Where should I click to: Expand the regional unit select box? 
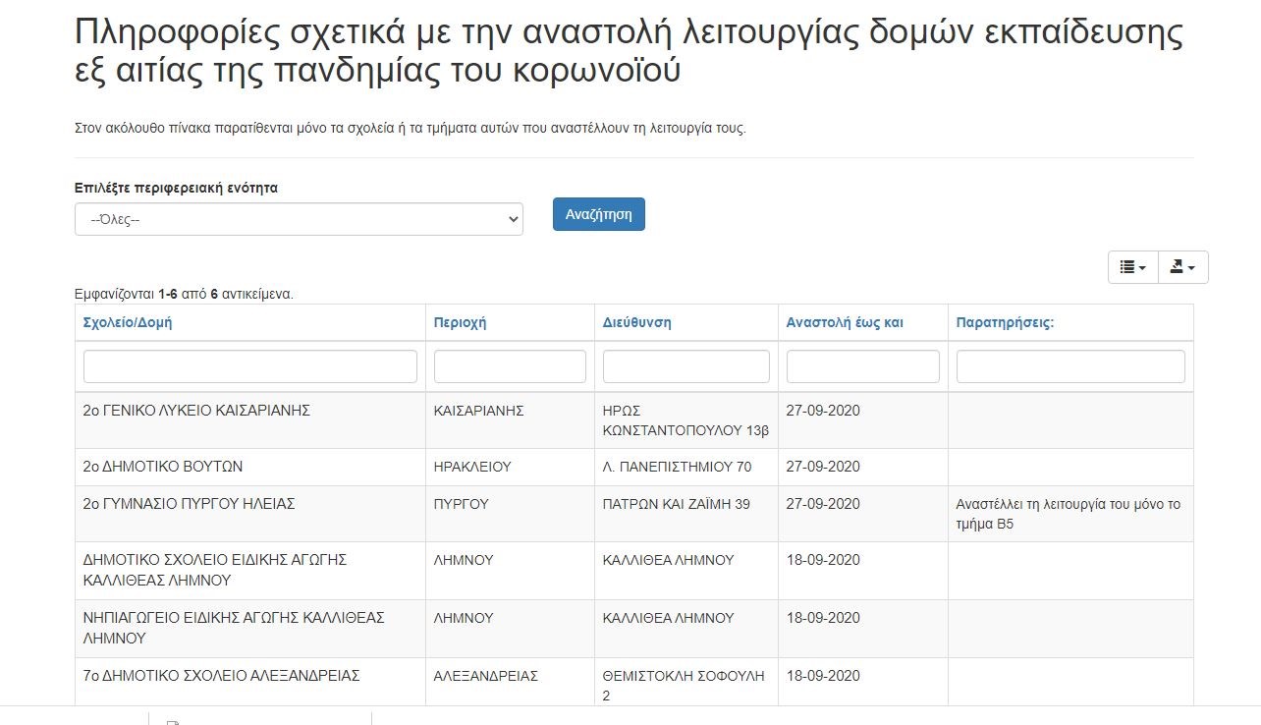point(299,219)
